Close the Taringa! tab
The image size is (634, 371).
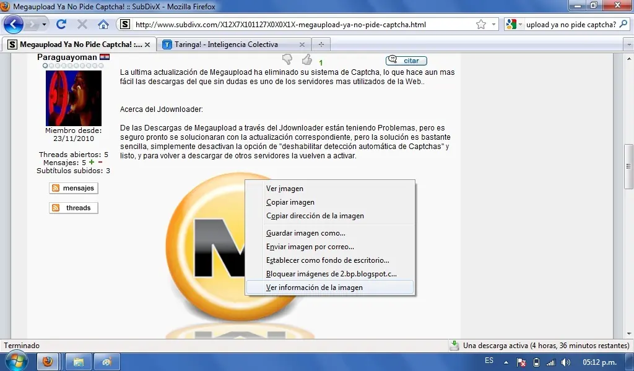(x=302, y=45)
